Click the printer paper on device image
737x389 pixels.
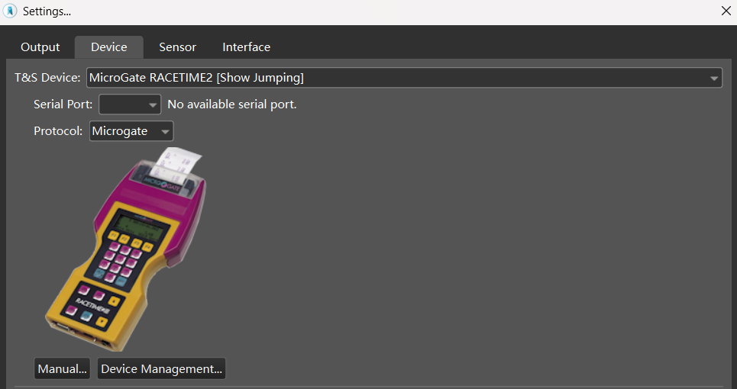pos(177,162)
